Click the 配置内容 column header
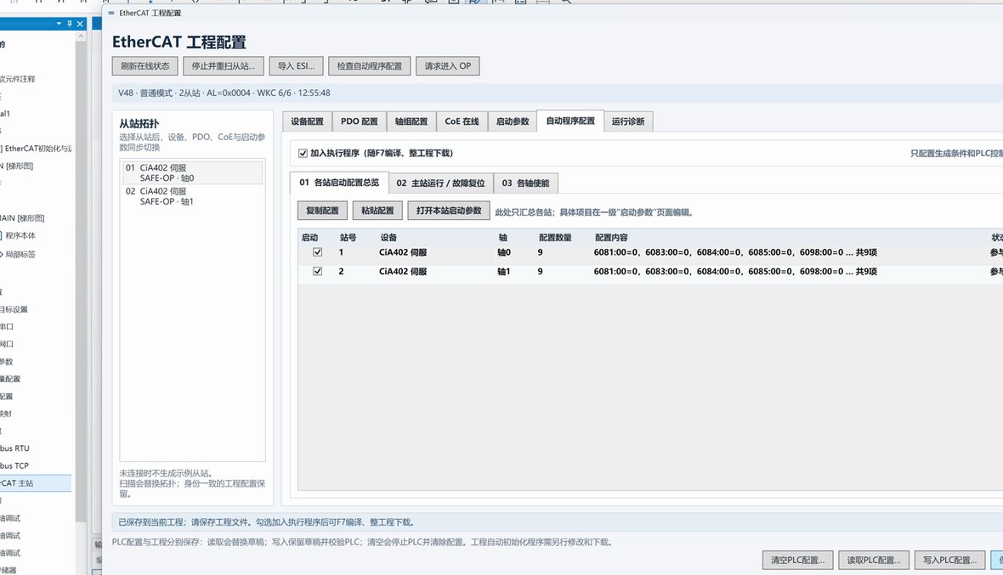This screenshot has width=1003, height=575. click(x=611, y=238)
